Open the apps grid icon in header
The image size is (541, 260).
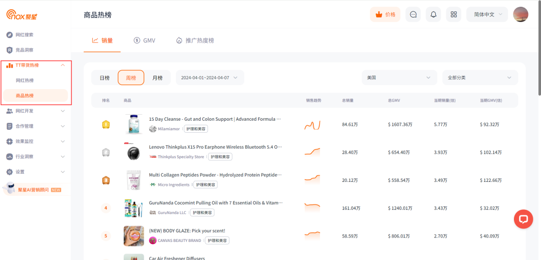point(454,15)
